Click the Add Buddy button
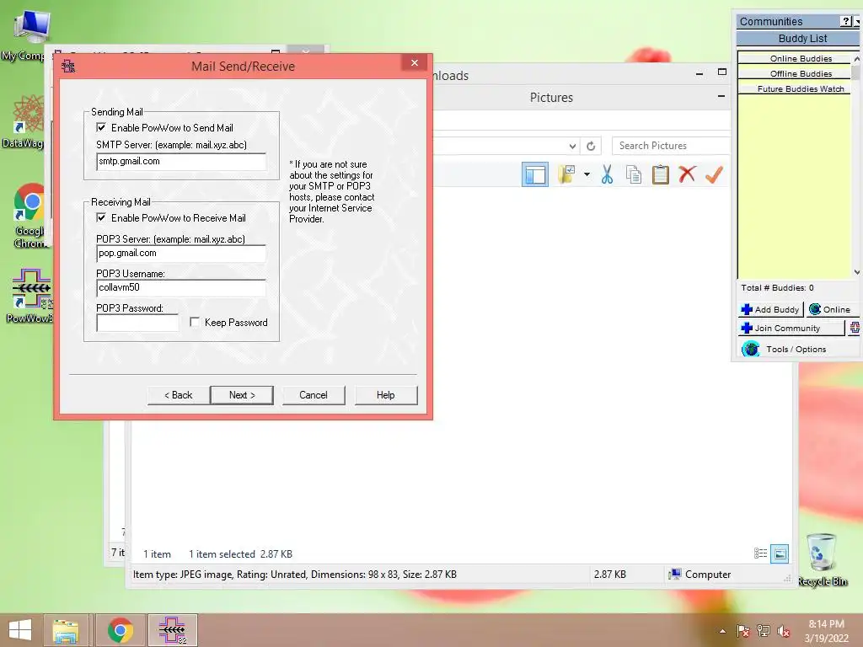The height and width of the screenshot is (647, 863). pyautogui.click(x=770, y=310)
